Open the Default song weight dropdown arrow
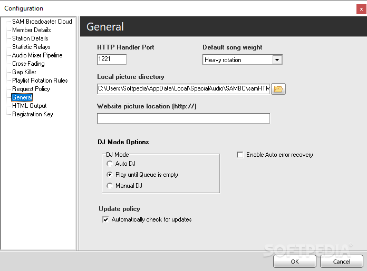The height and width of the screenshot is (271, 367). click(277, 60)
